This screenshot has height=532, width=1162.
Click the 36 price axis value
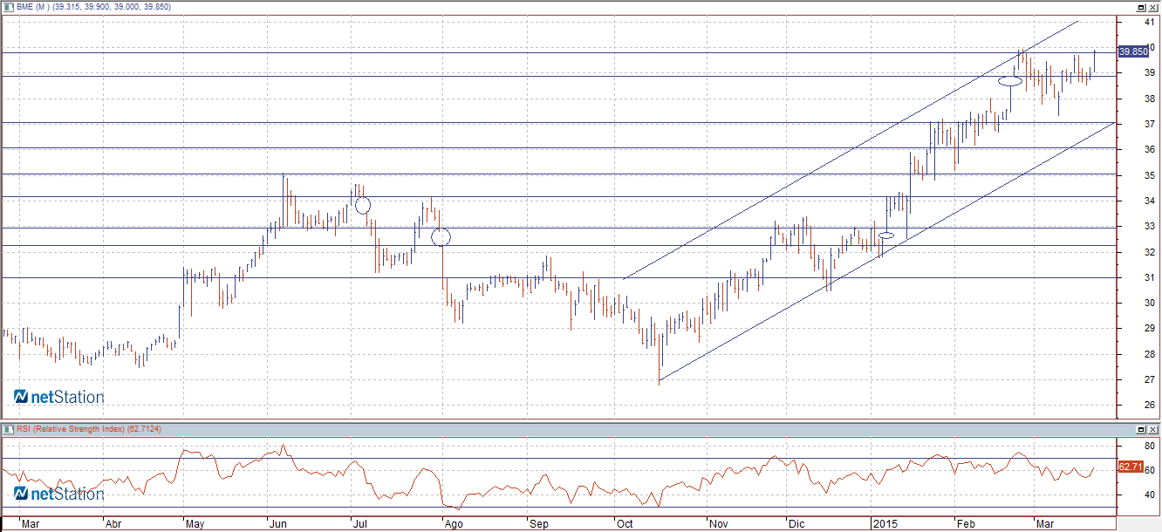(1151, 150)
